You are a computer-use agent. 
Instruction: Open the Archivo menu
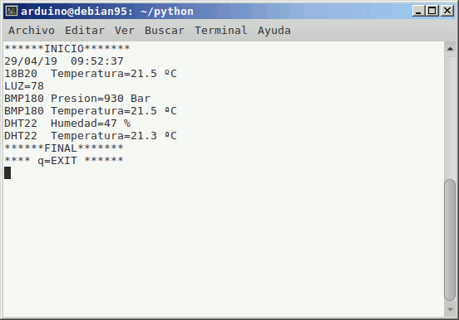pos(32,31)
